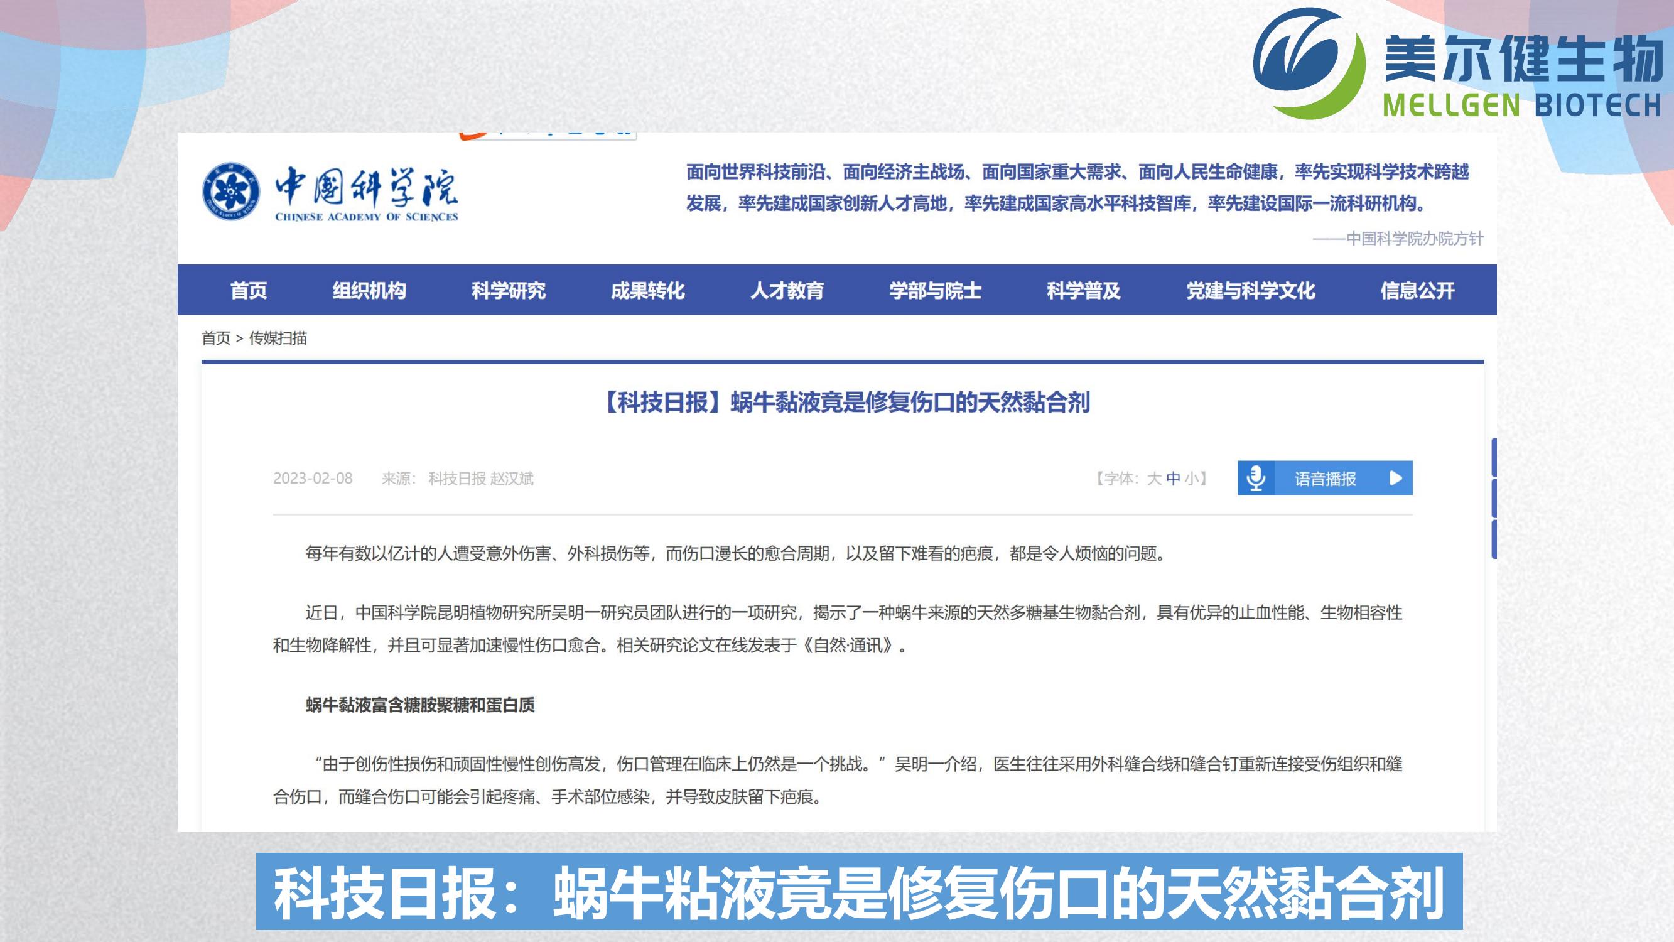Open the 信息公开 navigation menu item
Image resolution: width=1674 pixels, height=942 pixels.
pos(1417,290)
